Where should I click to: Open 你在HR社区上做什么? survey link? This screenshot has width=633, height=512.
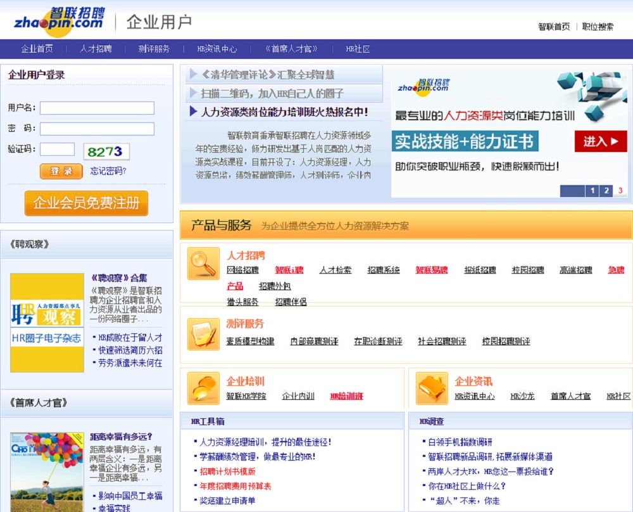(467, 486)
